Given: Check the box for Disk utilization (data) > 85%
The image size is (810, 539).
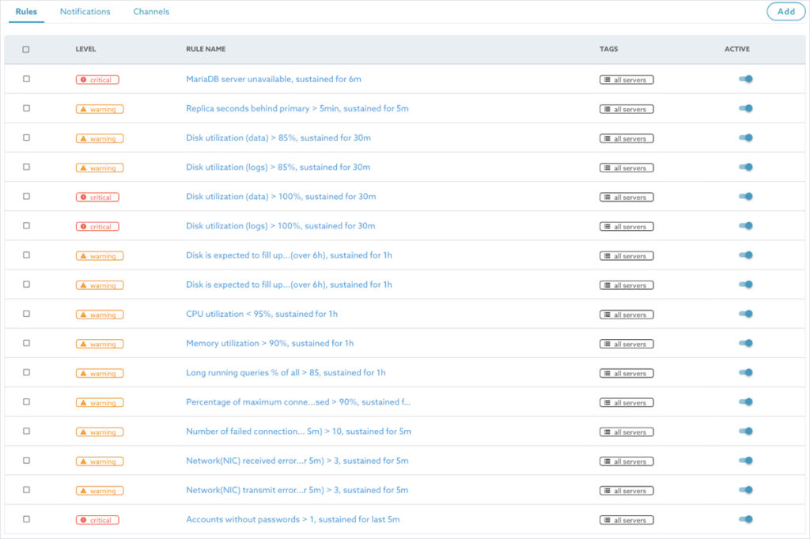Looking at the screenshot, I should coord(26,138).
